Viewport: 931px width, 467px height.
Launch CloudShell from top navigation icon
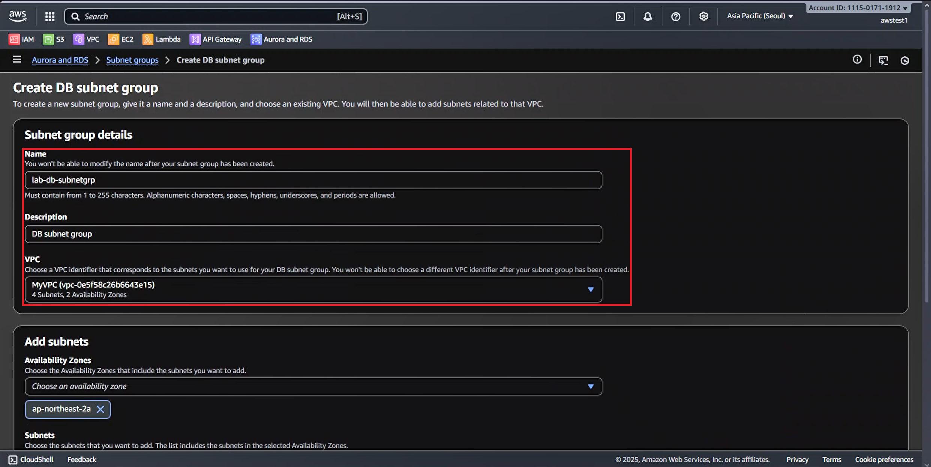pos(620,16)
